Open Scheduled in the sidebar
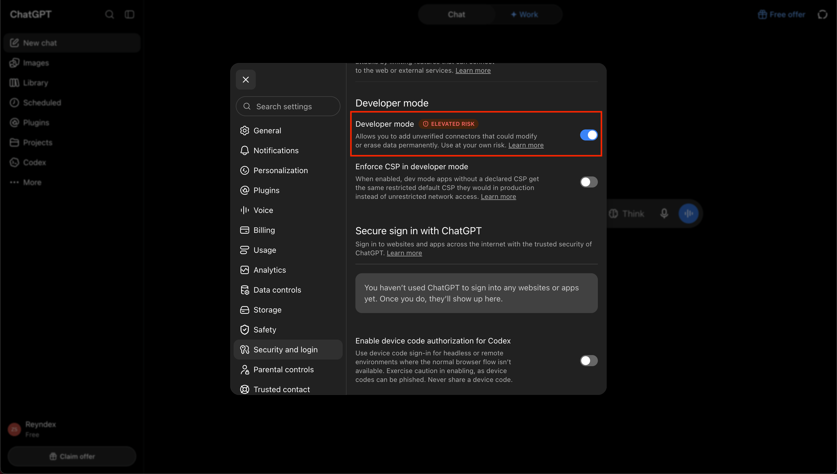The height and width of the screenshot is (474, 837). 72,103
